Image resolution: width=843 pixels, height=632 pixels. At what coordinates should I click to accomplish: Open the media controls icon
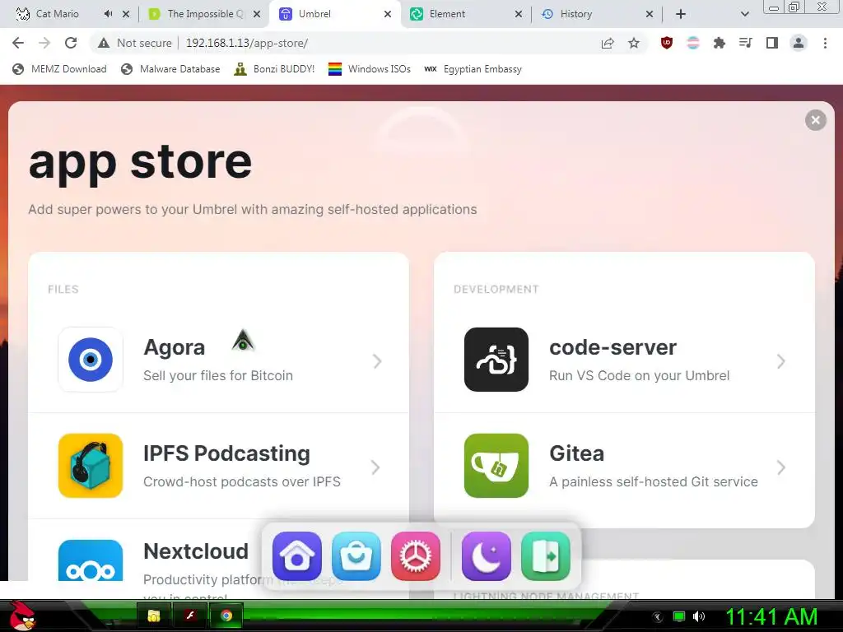[746, 43]
